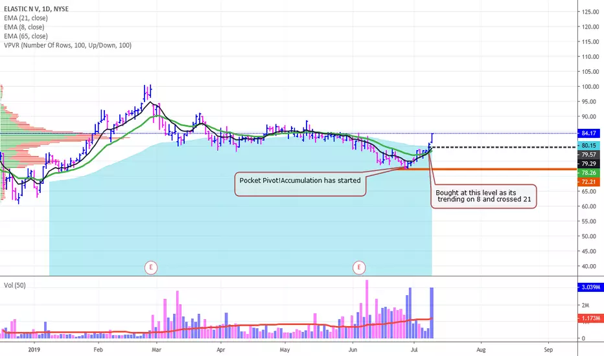Click the 125.00 price scale value
The height and width of the screenshot is (356, 604).
click(590, 12)
